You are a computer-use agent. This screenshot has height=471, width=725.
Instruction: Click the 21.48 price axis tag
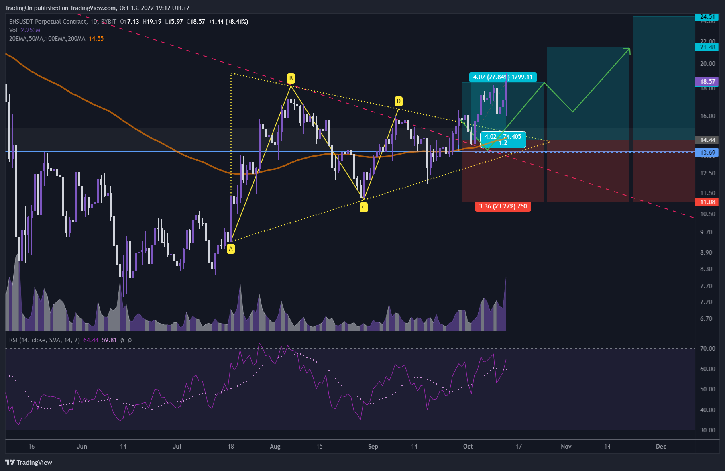(x=707, y=47)
